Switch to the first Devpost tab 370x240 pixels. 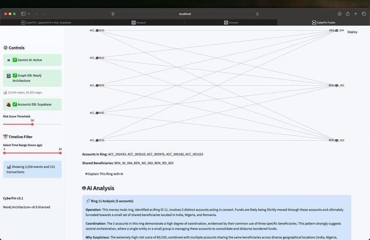click(x=139, y=22)
